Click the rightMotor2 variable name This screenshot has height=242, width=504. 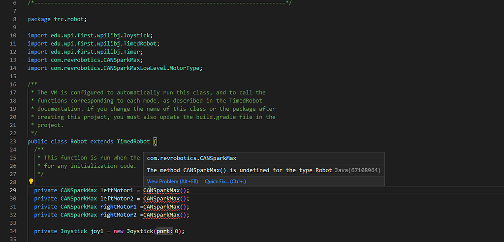click(x=118, y=215)
